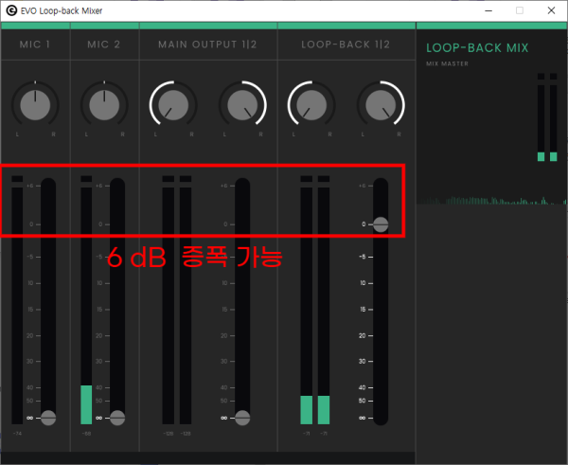Click the Loop-back right channel pan knob
The height and width of the screenshot is (465, 568).
pyautogui.click(x=381, y=105)
